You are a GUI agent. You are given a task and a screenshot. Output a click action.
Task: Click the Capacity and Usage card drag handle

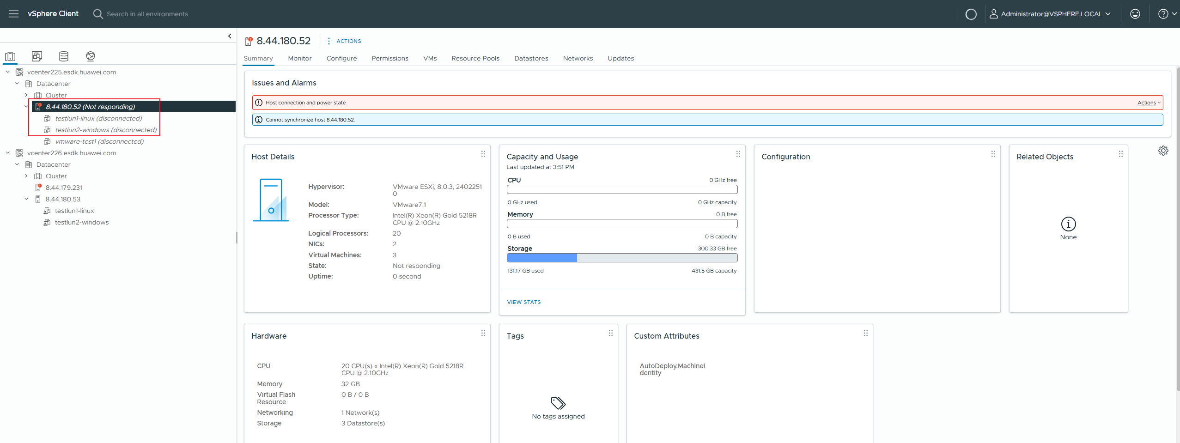tap(738, 154)
